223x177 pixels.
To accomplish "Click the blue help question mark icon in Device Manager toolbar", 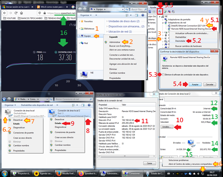I will pos(150,12).
